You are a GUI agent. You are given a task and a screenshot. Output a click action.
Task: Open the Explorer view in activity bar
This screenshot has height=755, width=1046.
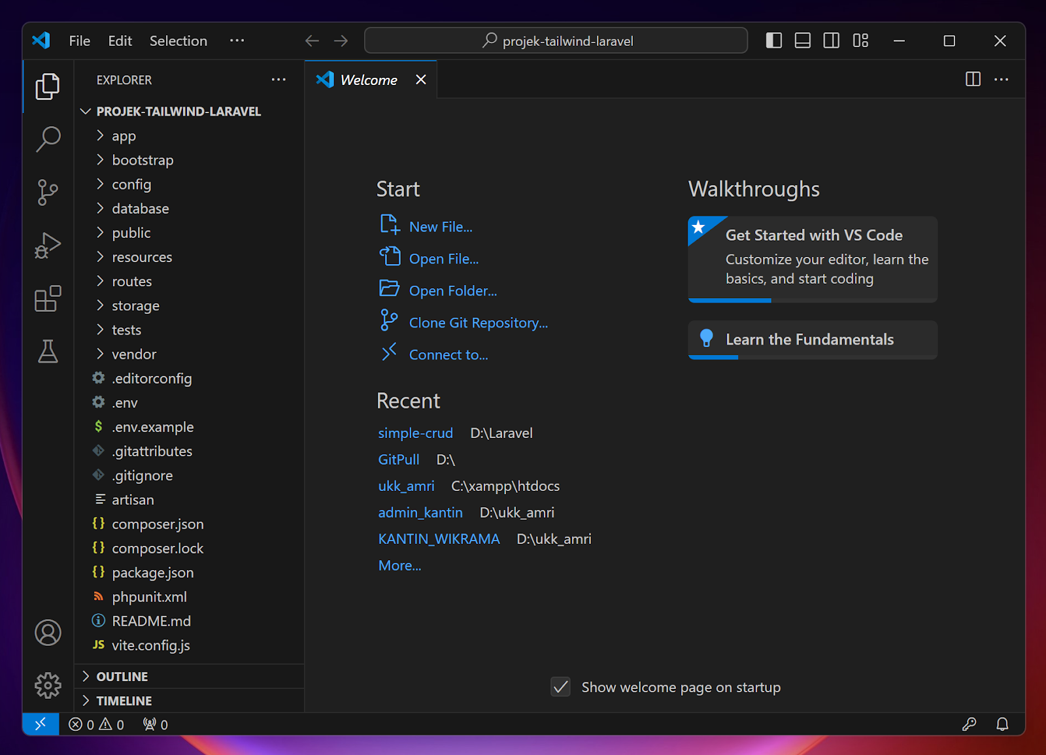coord(48,86)
